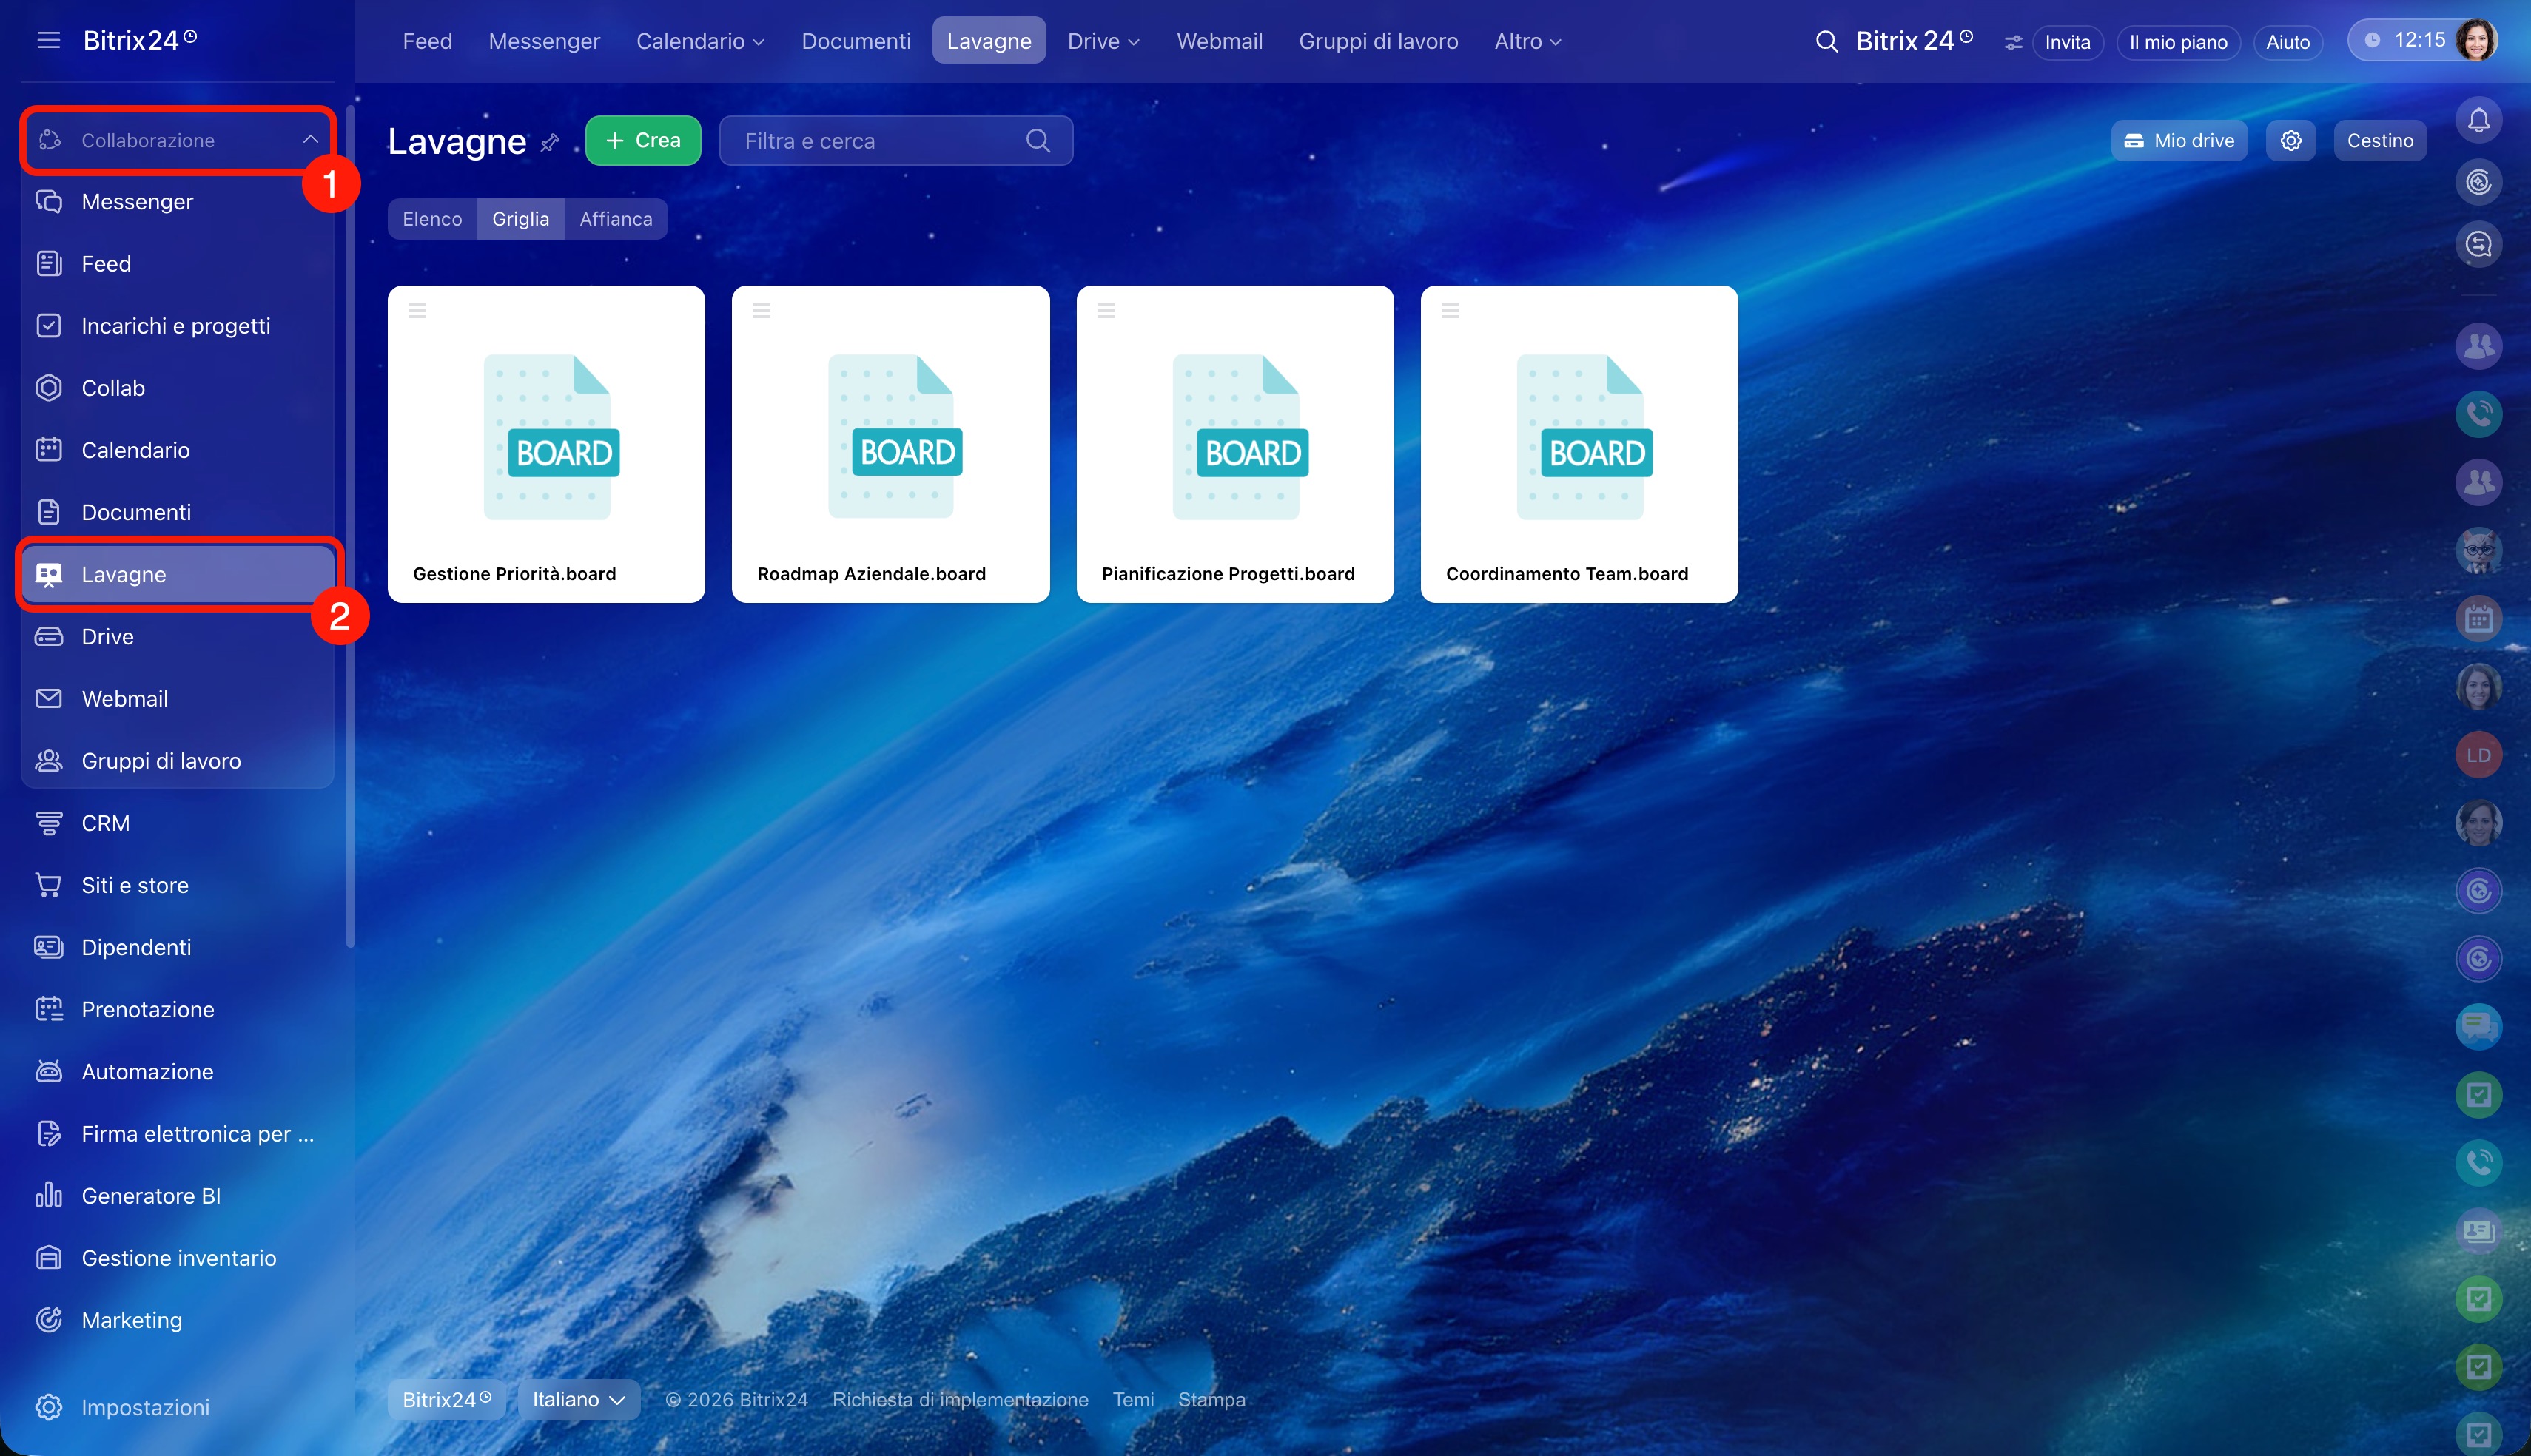2531x1456 pixels.
Task: Open the Italiano language dropdown
Action: tap(578, 1400)
